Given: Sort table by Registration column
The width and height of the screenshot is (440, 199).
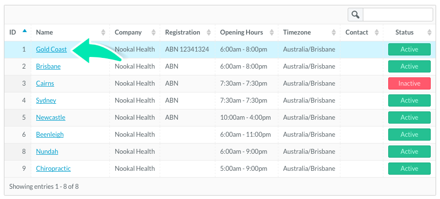Looking at the screenshot, I should click(188, 33).
